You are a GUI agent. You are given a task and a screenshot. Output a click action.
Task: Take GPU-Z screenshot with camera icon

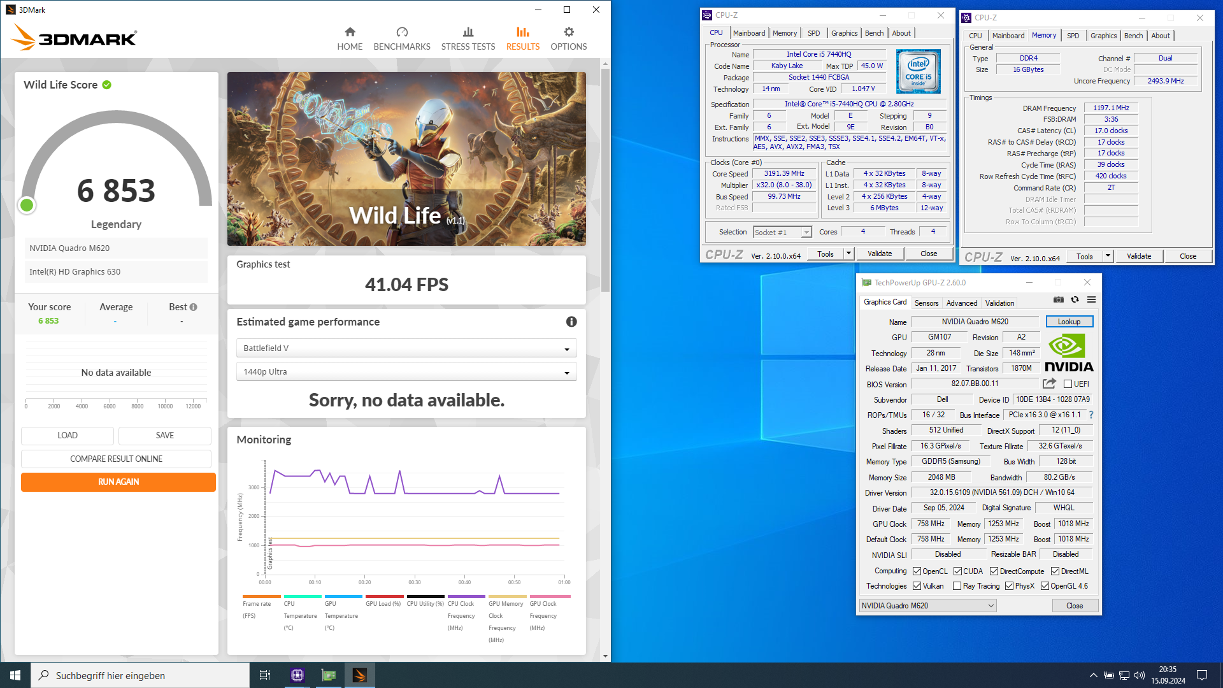(x=1059, y=299)
